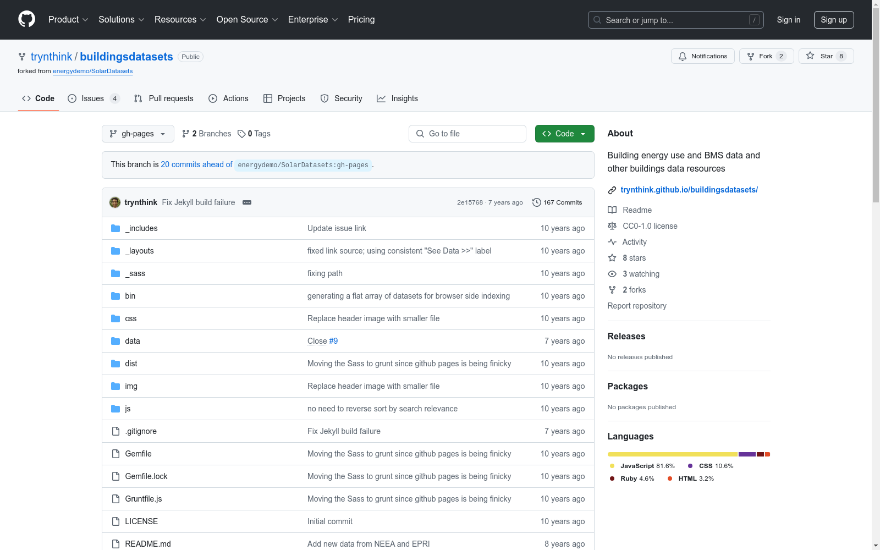Open the _includes folder icon

point(116,228)
